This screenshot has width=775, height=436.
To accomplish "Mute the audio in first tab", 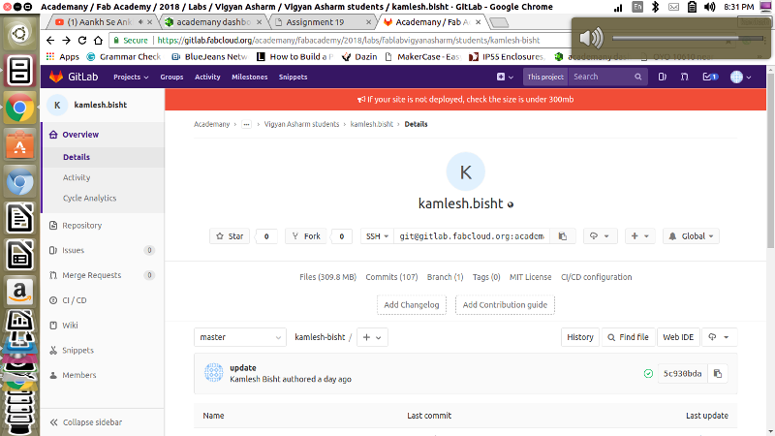I will point(140,21).
